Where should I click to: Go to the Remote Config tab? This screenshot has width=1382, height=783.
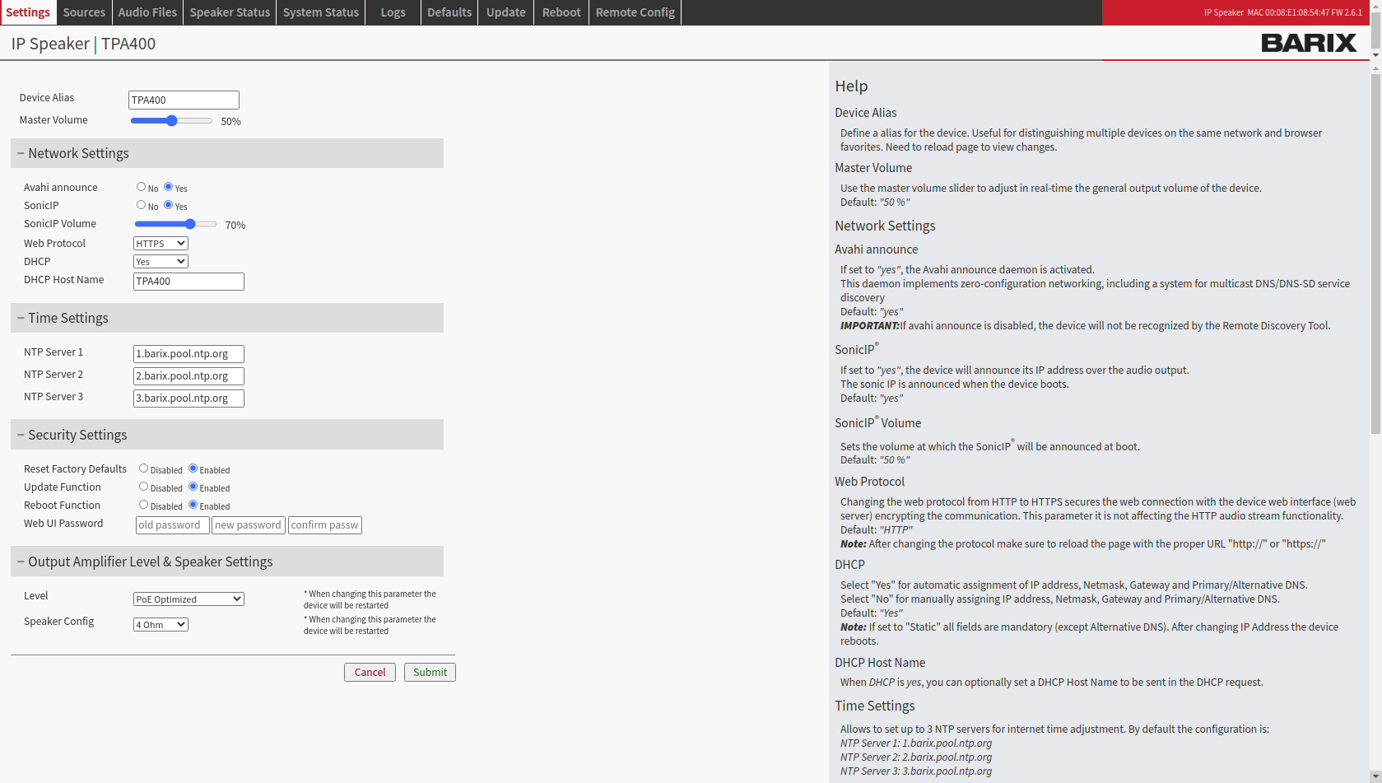tap(635, 12)
